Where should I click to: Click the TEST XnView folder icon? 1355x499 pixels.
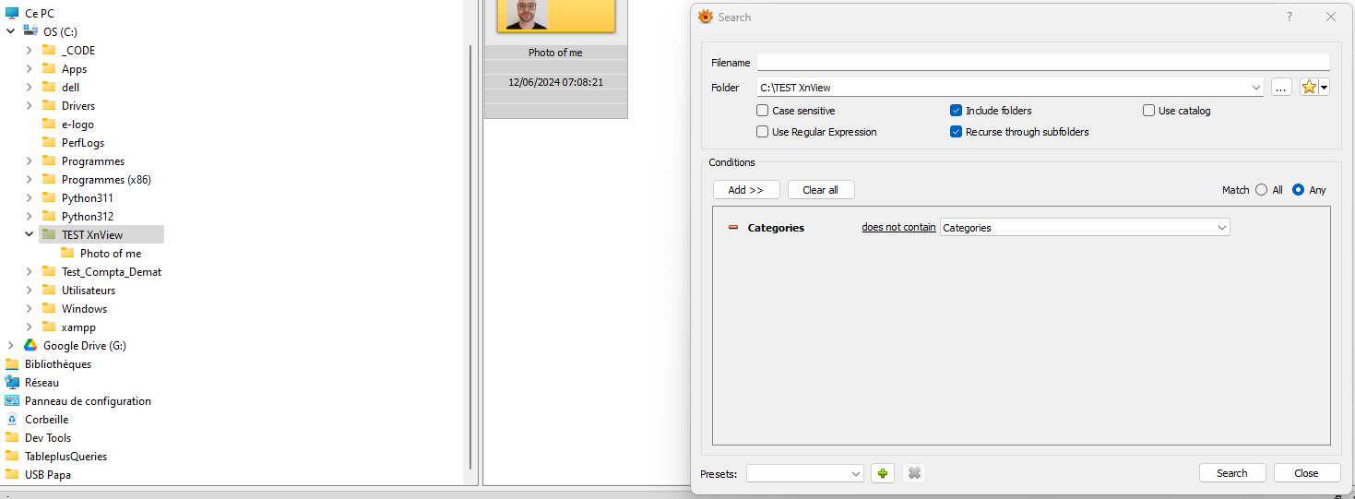click(x=49, y=234)
